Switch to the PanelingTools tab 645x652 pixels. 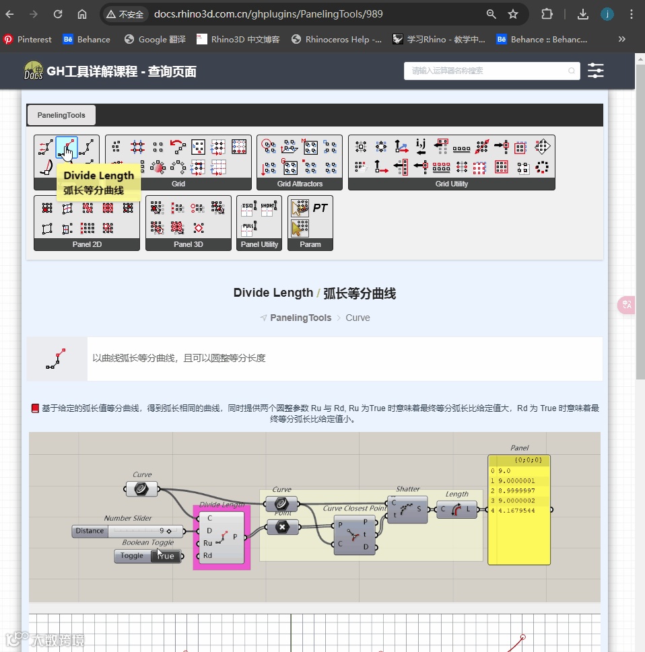pyautogui.click(x=61, y=115)
